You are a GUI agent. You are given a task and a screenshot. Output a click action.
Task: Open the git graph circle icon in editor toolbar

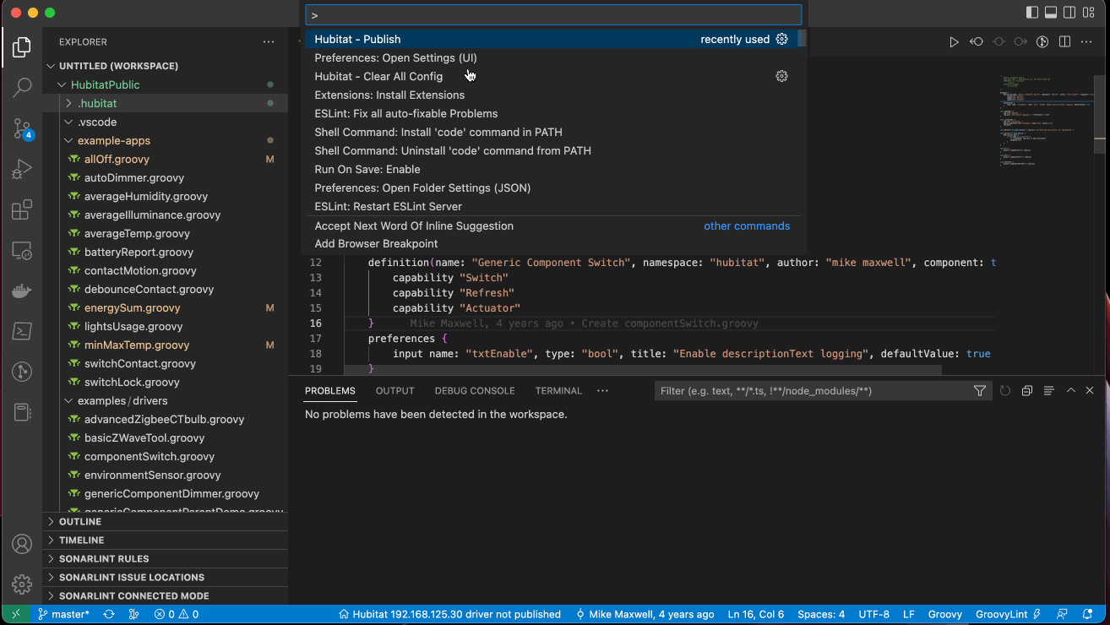pos(1042,41)
